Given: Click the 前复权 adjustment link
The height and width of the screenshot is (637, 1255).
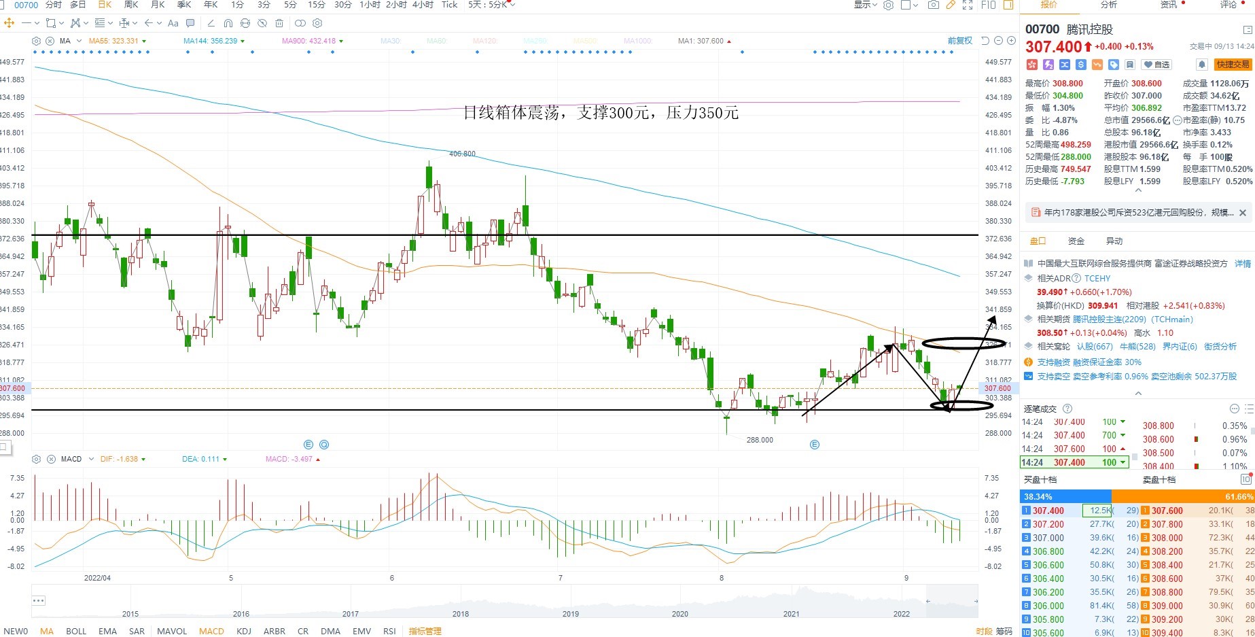Looking at the screenshot, I should point(960,41).
